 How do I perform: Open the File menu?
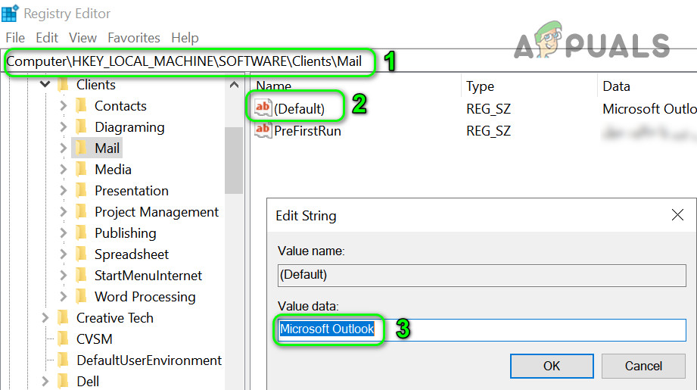tap(15, 38)
